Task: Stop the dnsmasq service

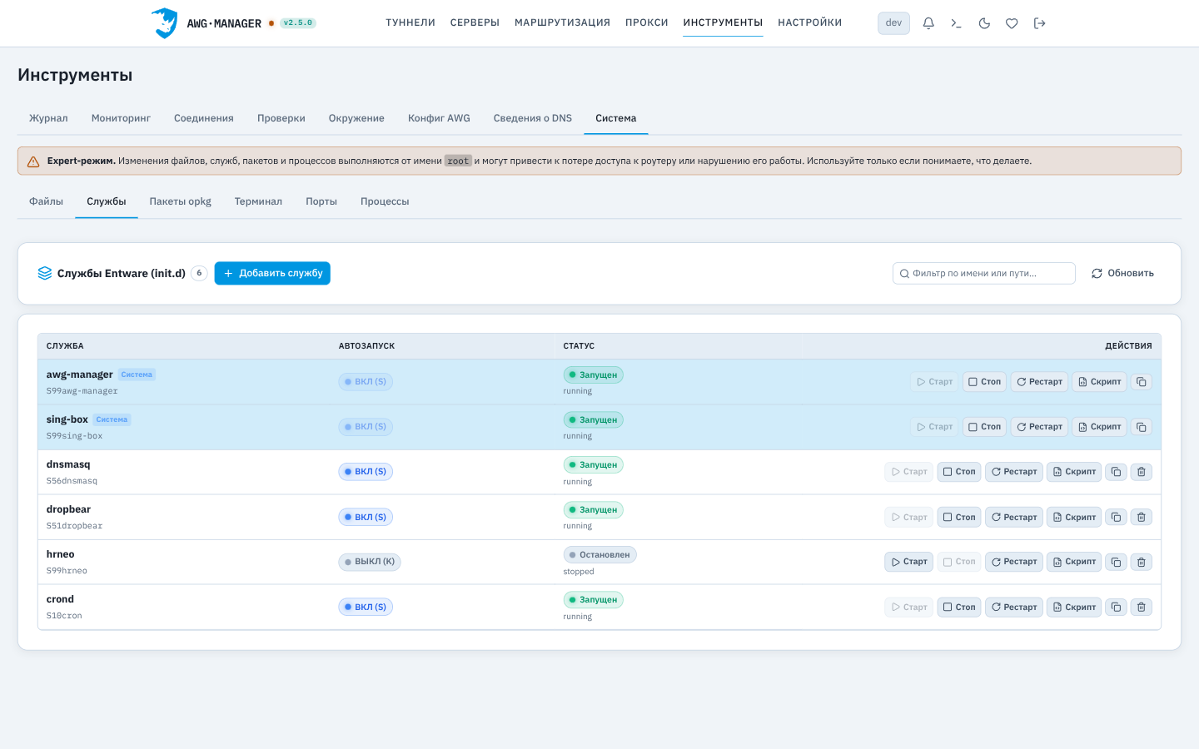Action: [x=959, y=472]
